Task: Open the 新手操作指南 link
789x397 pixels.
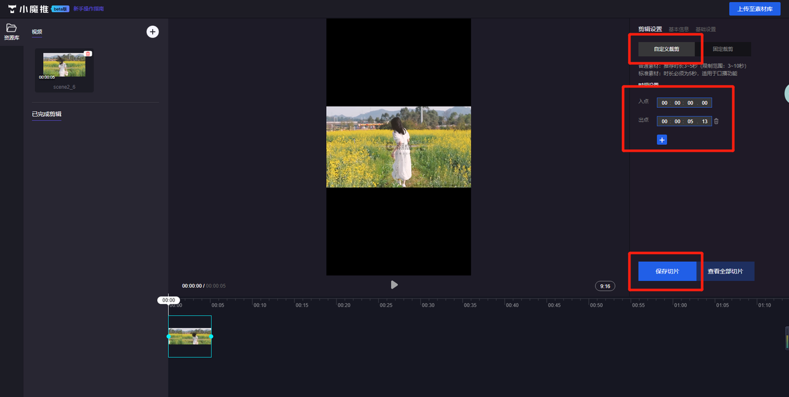Action: (89, 9)
